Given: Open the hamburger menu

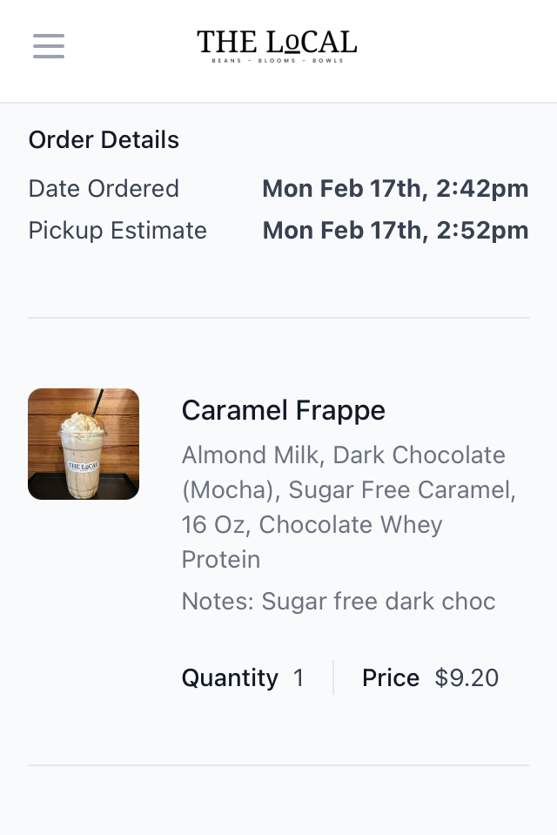Looking at the screenshot, I should click(49, 45).
